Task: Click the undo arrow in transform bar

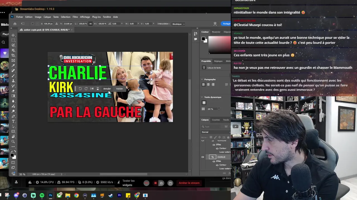Action: tap(80, 89)
